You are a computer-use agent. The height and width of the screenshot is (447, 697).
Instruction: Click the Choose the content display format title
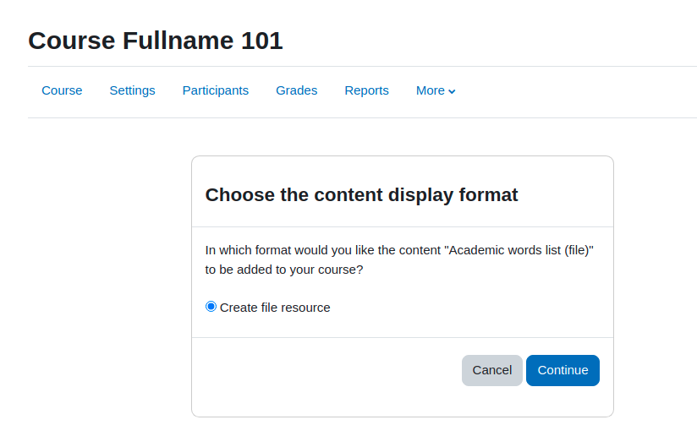tap(361, 195)
